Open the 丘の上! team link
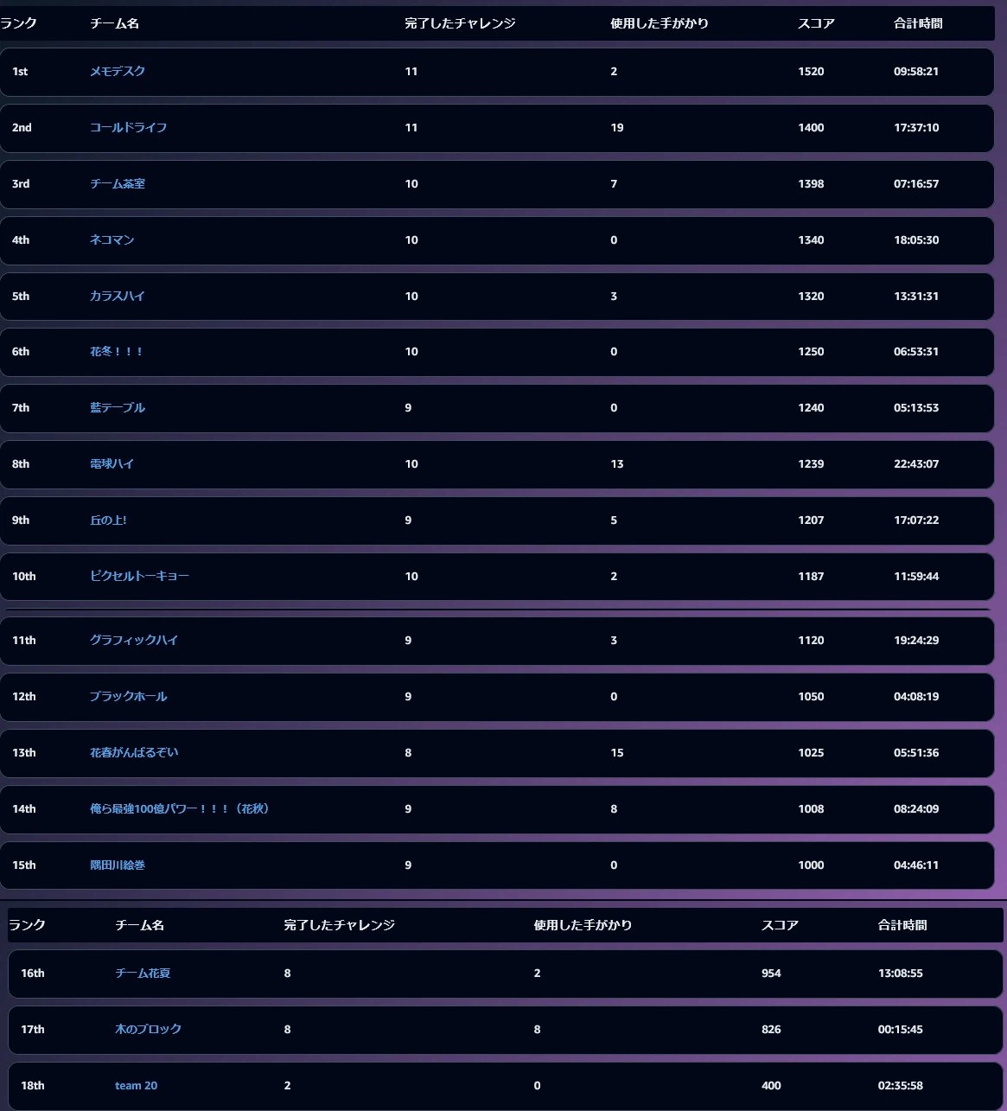This screenshot has width=1007, height=1111. click(108, 520)
